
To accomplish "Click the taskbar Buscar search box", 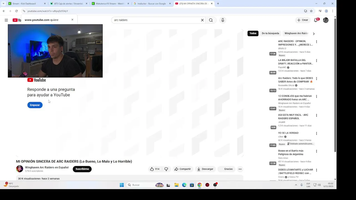I will [x=145, y=185].
